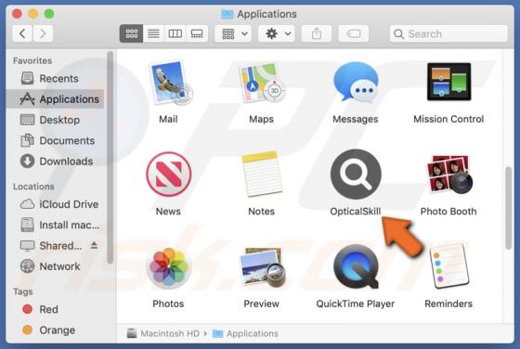Click the OpticalSkill name label

click(x=356, y=212)
